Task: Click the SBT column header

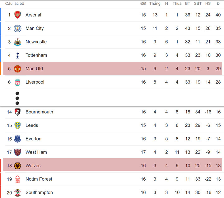Action: click(x=198, y=4)
